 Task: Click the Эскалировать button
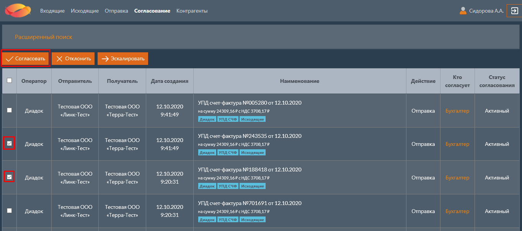tap(123, 58)
